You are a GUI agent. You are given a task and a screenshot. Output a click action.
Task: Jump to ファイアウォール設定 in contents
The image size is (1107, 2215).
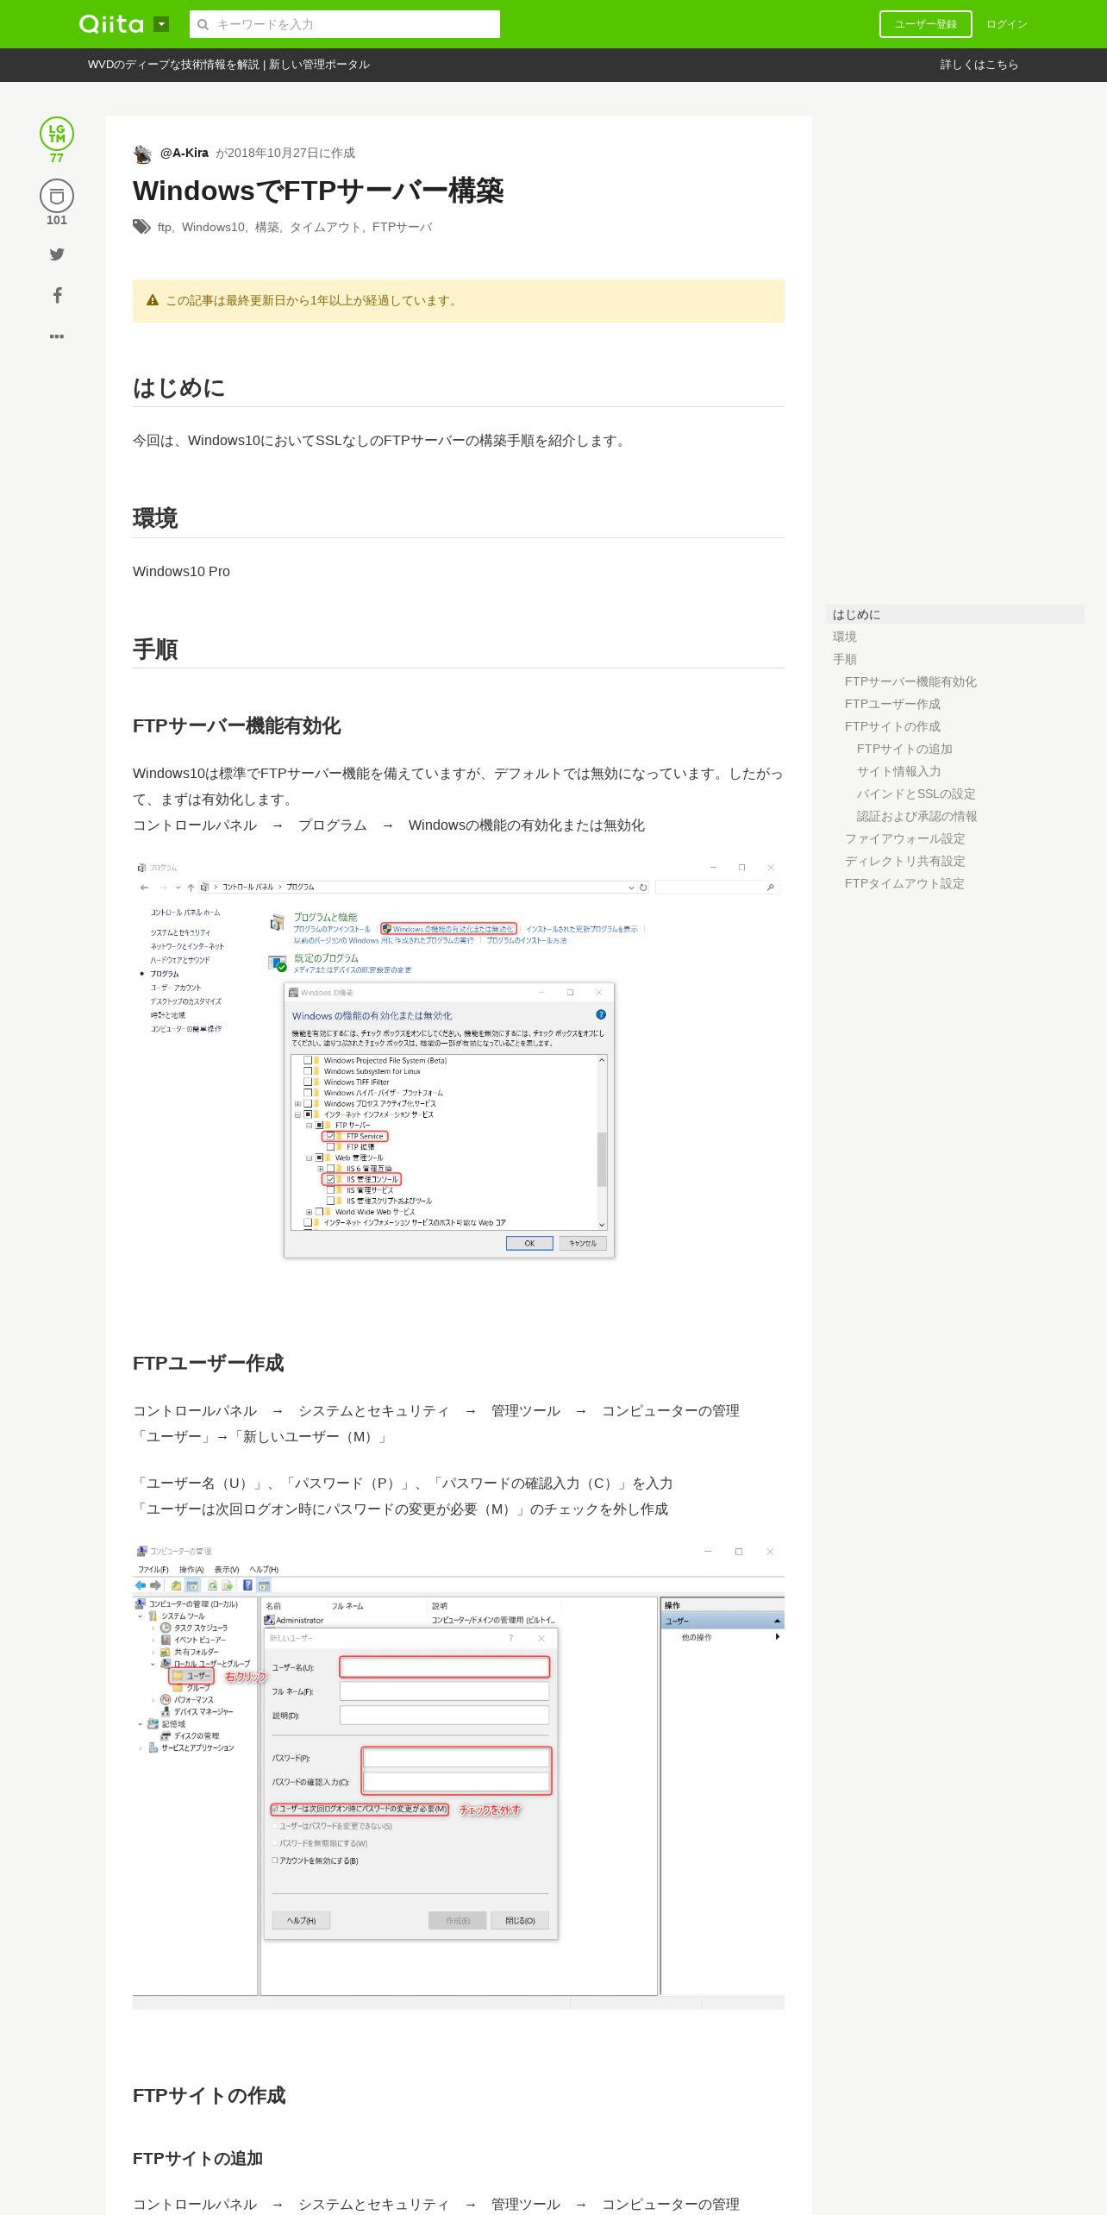coord(905,838)
